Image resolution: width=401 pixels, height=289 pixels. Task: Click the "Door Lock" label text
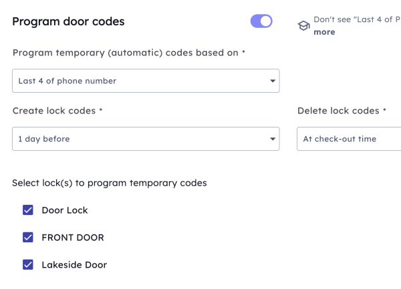pyautogui.click(x=65, y=210)
